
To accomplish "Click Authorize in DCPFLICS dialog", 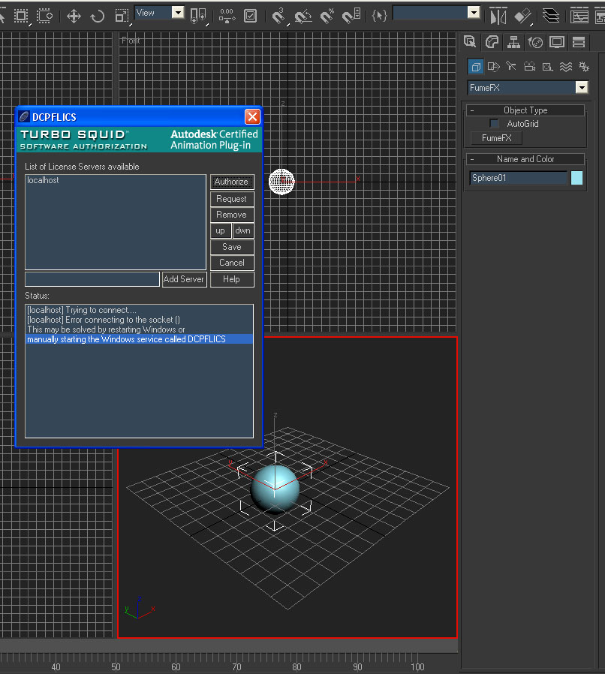I will [x=232, y=182].
